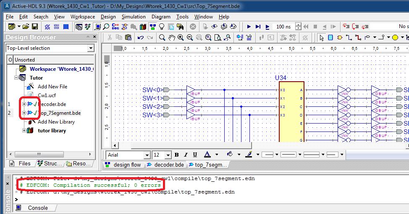This screenshot has width=409, height=214.
Task: Open the text color dropdown arrow
Action: click(x=217, y=155)
